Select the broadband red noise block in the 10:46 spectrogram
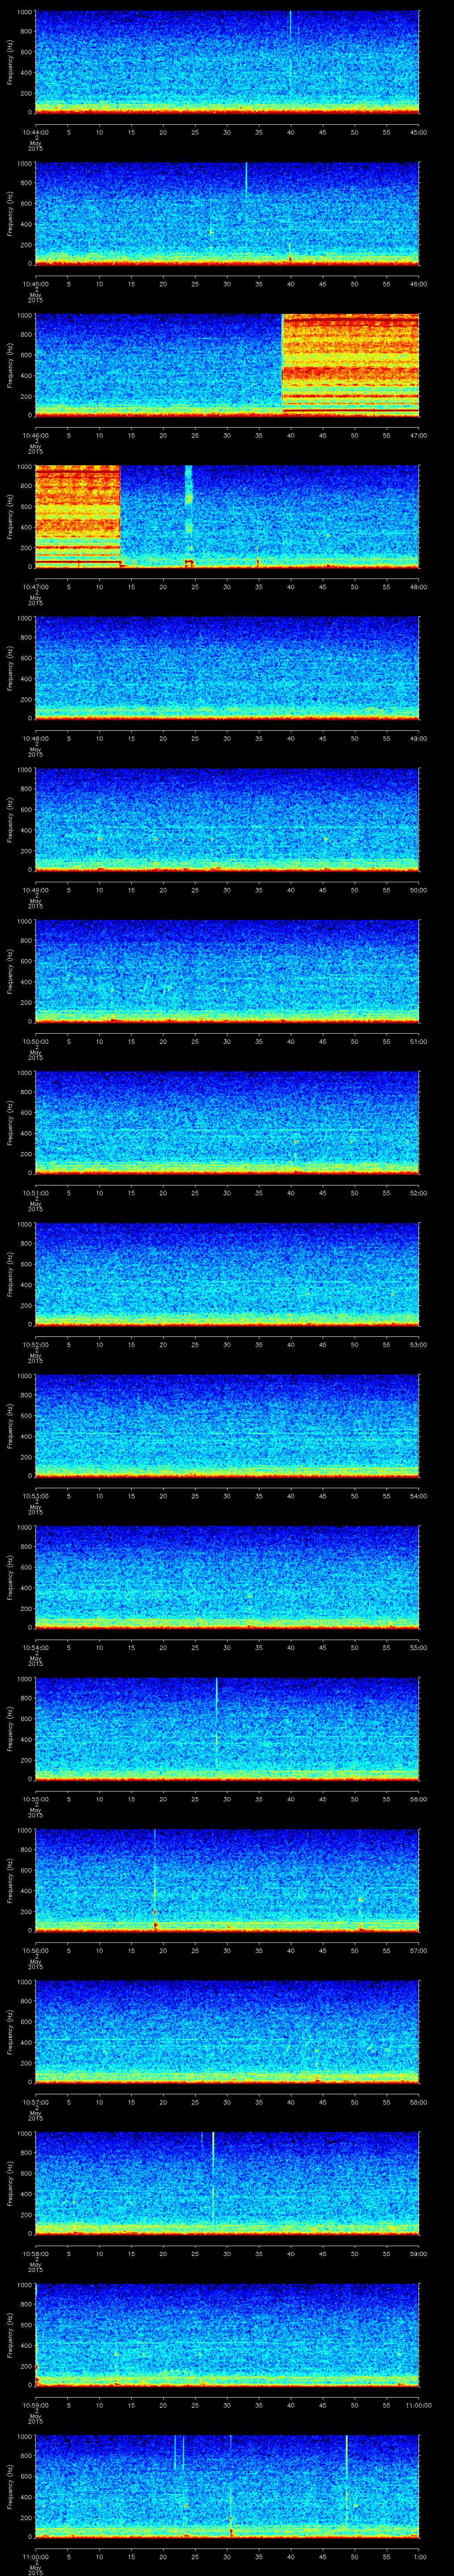 tap(350, 365)
